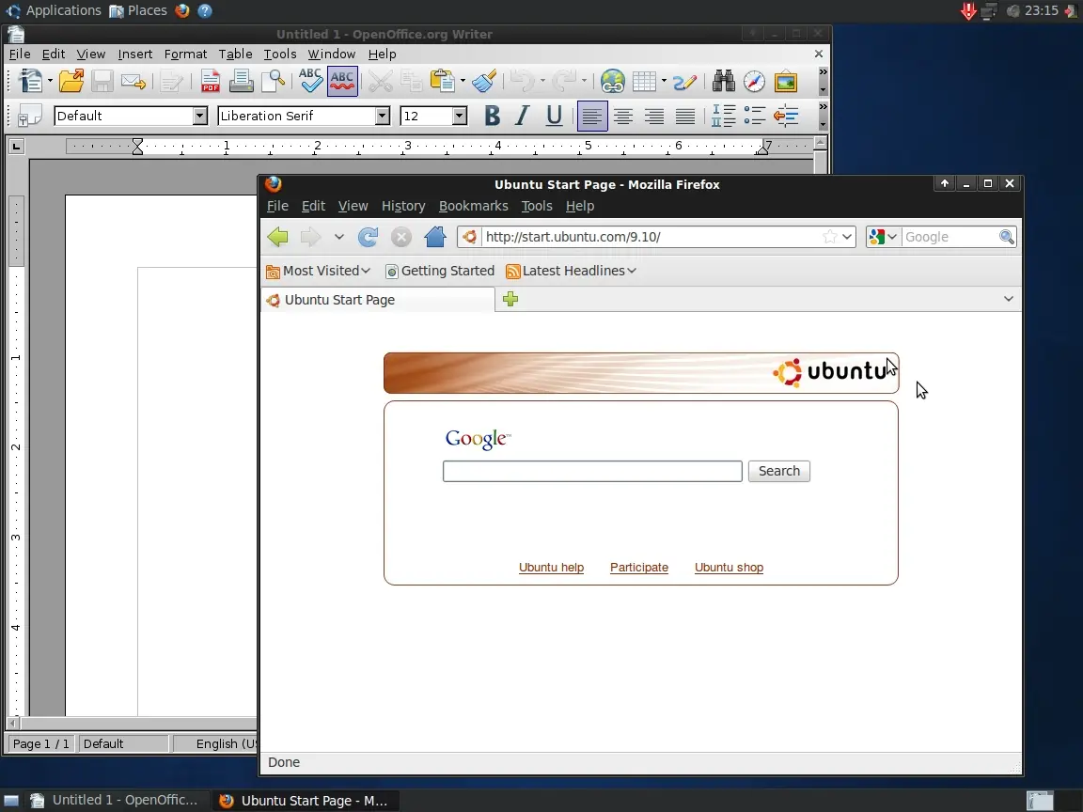Open Latest Headlines feed dropdown

[x=572, y=271]
